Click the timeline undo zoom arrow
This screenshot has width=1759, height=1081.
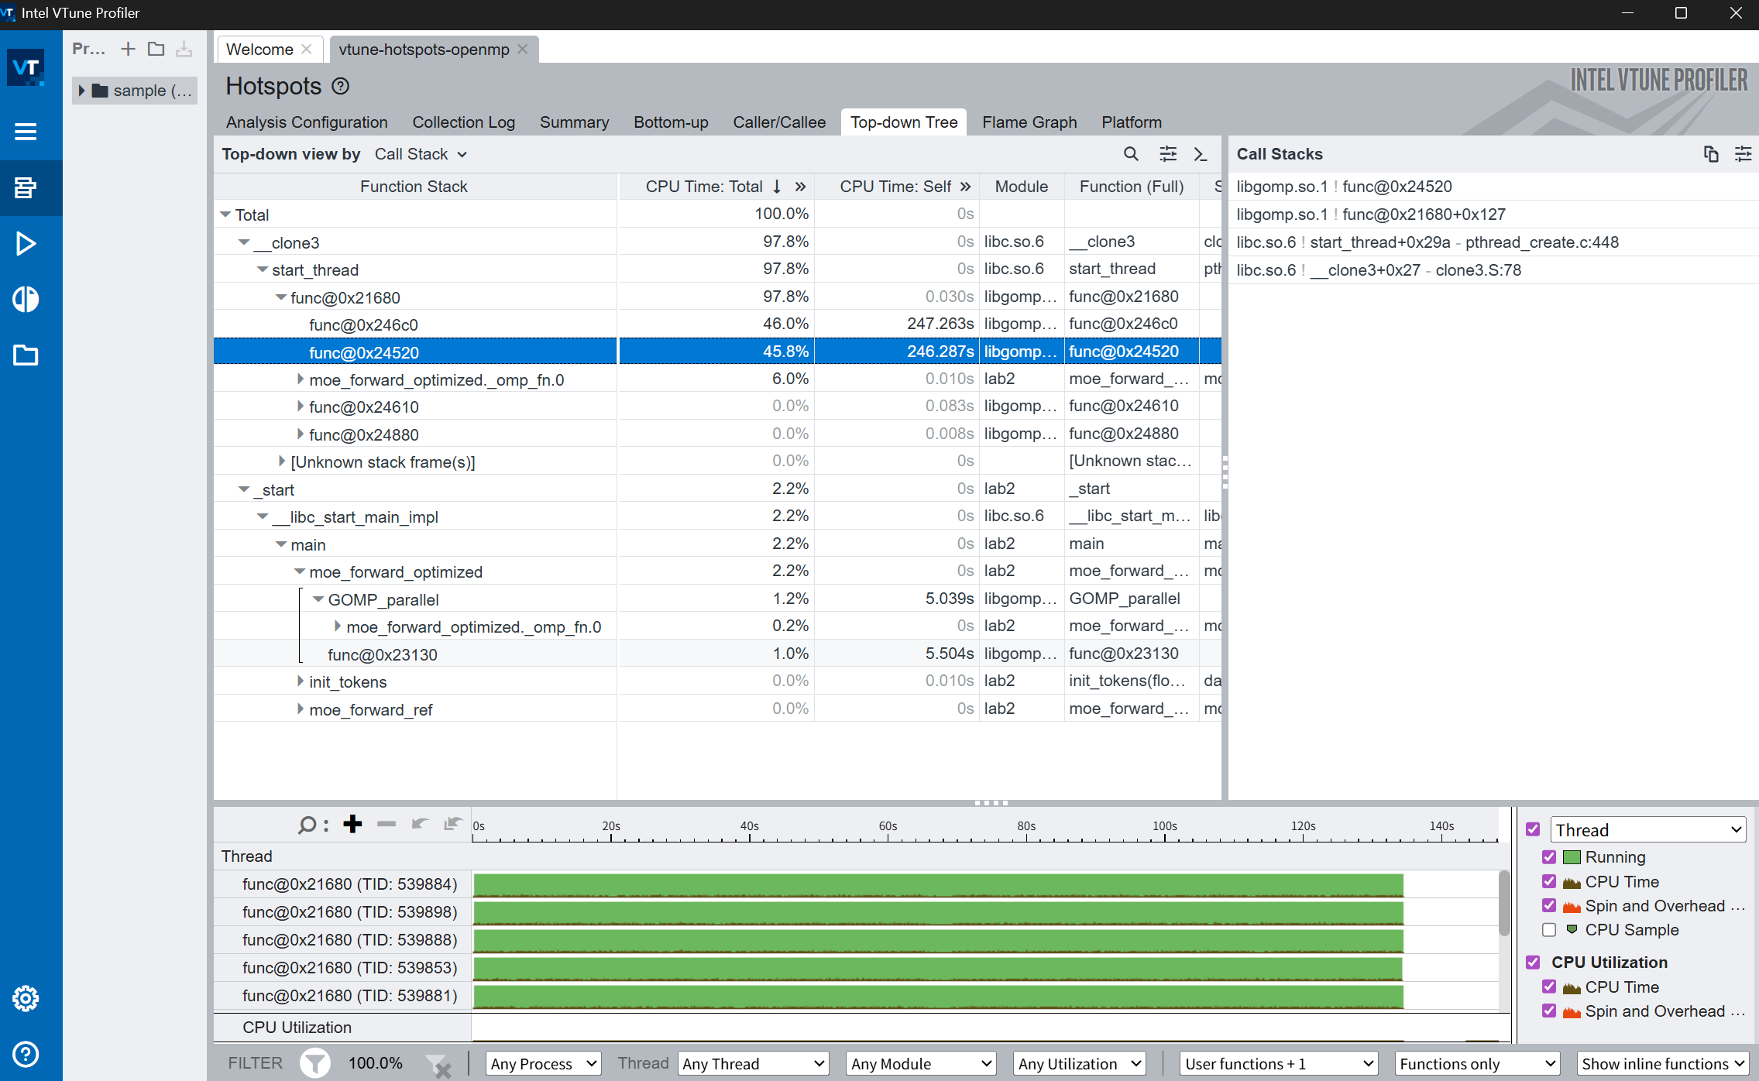(x=420, y=824)
